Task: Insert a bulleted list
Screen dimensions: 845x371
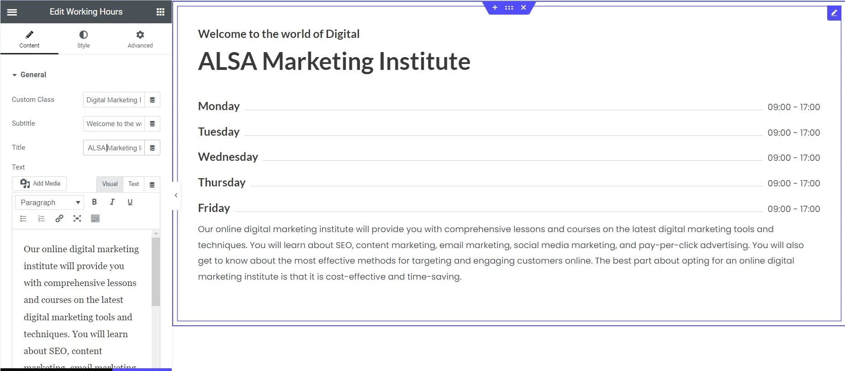Action: 23,218
